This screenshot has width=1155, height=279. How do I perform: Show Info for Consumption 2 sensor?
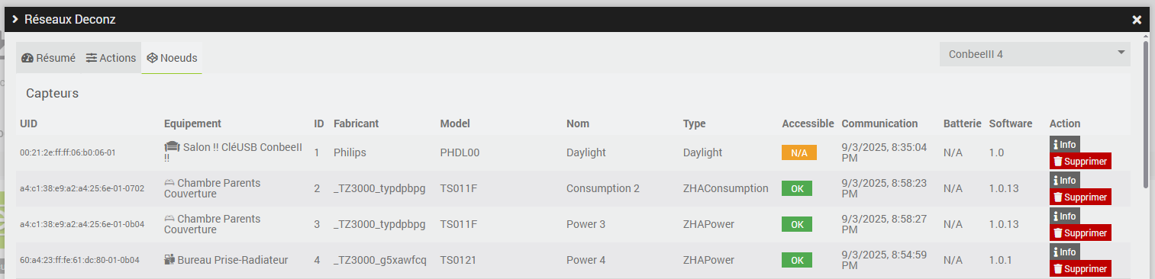tap(1064, 180)
